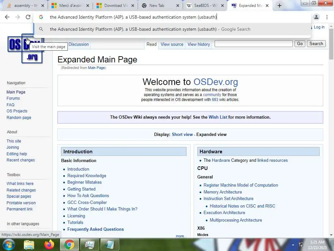Image resolution: width=334 pixels, height=251 pixels.
Task: Close the Merci d'avoir tab
Action: (x=87, y=6)
